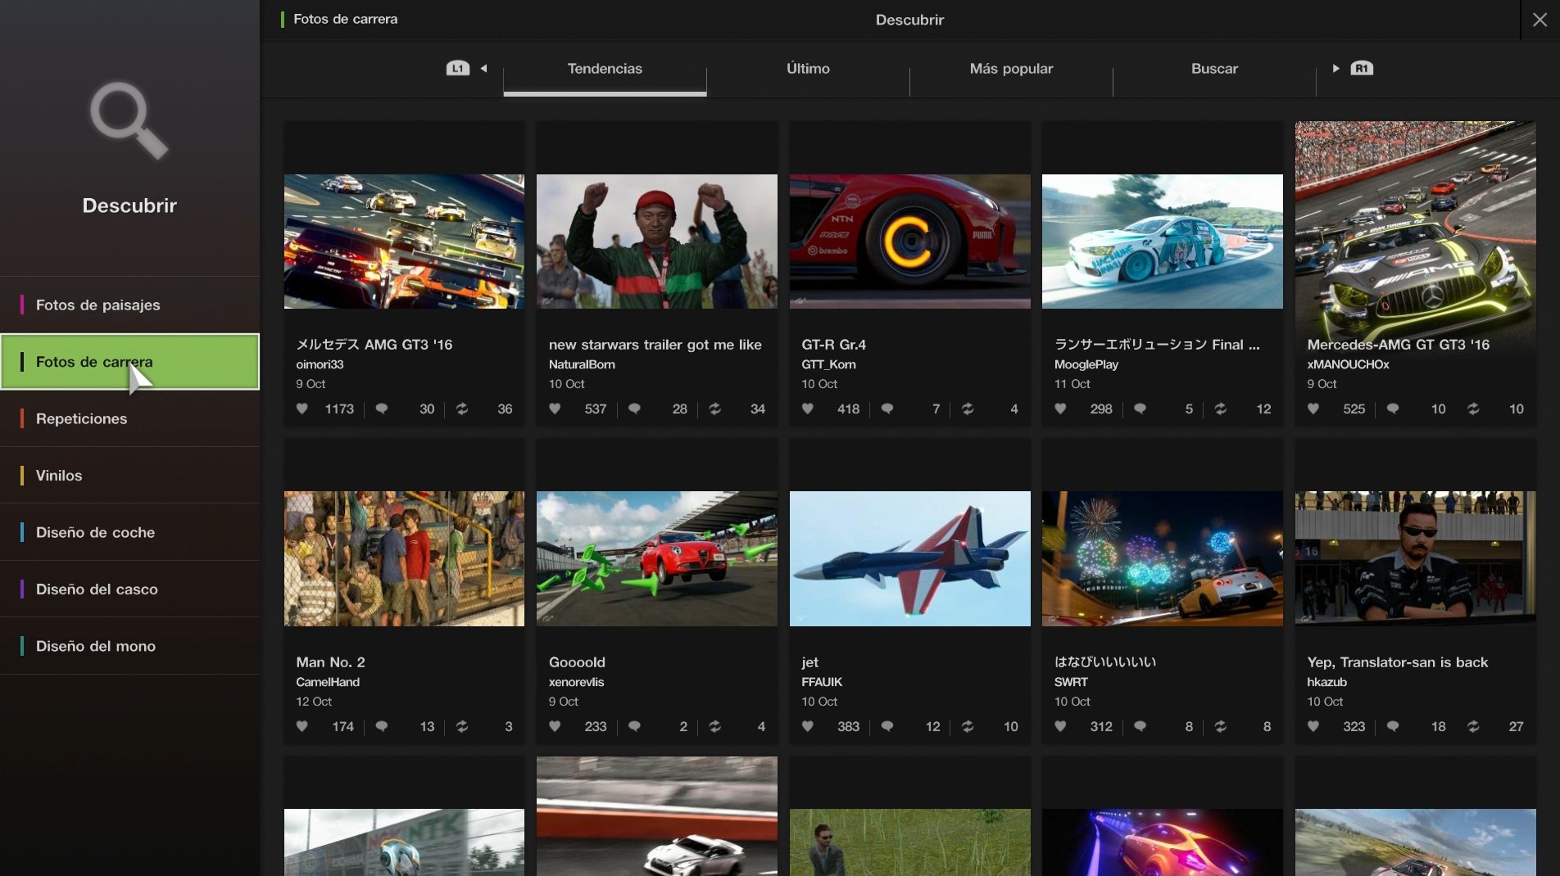The height and width of the screenshot is (876, 1560).
Task: Click the R1 shoulder button indicator
Action: (1362, 70)
